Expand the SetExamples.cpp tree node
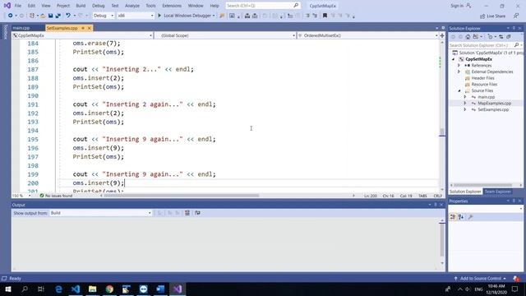 [x=465, y=109]
